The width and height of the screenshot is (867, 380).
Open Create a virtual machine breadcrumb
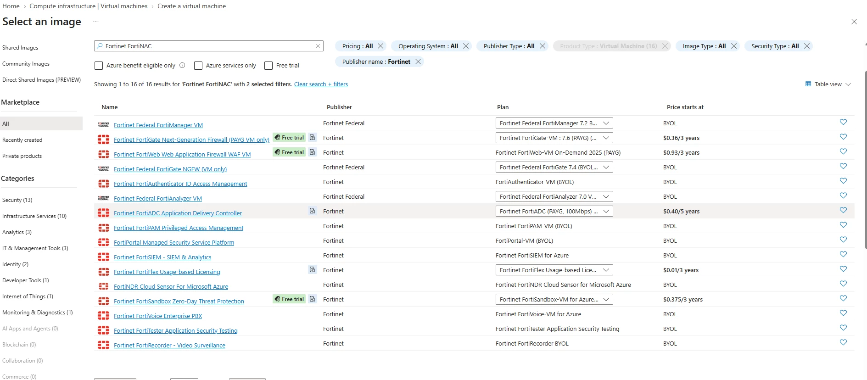[x=191, y=6]
